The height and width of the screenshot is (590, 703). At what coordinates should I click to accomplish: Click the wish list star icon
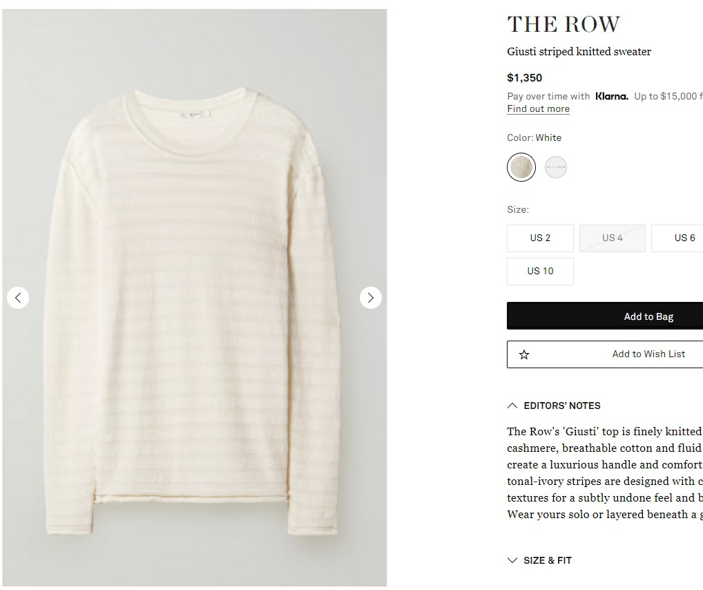tap(524, 354)
